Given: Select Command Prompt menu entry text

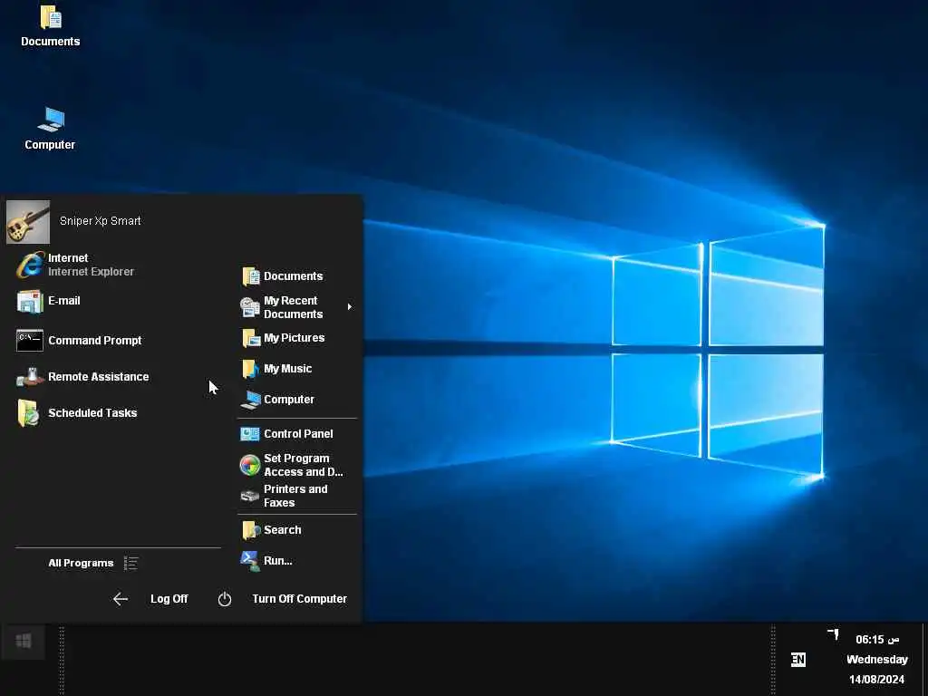Looking at the screenshot, I should [94, 341].
